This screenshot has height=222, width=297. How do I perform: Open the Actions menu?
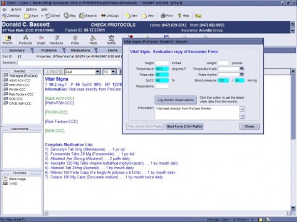[16, 9]
